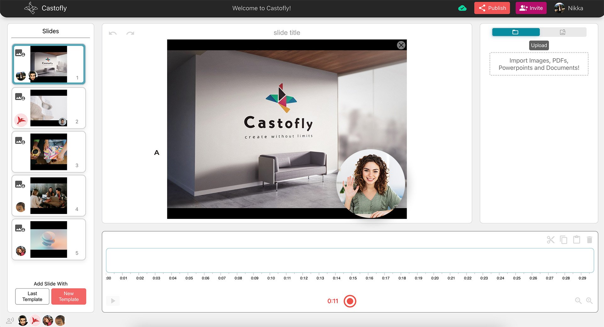Delete selection with trash icon
The image size is (604, 327).
pos(590,240)
